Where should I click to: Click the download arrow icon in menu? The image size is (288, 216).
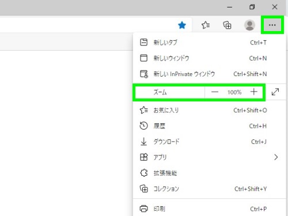[x=143, y=142]
